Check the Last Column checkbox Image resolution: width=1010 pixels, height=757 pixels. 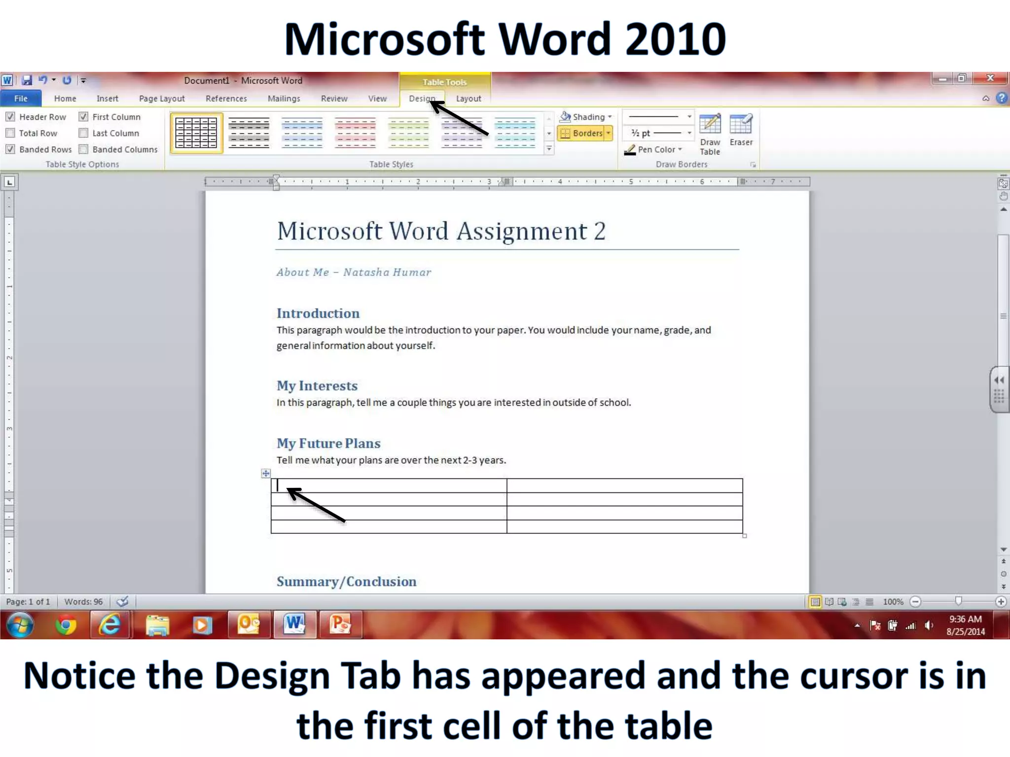coord(83,133)
